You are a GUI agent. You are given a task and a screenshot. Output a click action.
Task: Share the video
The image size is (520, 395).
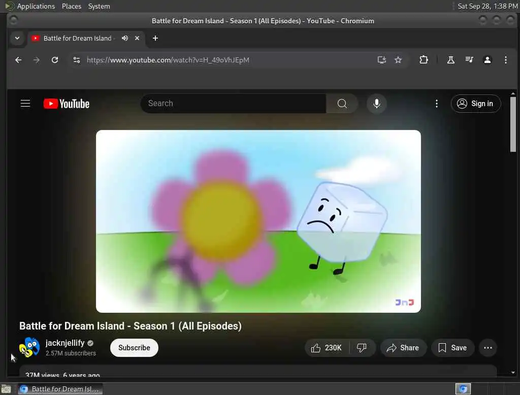point(403,348)
